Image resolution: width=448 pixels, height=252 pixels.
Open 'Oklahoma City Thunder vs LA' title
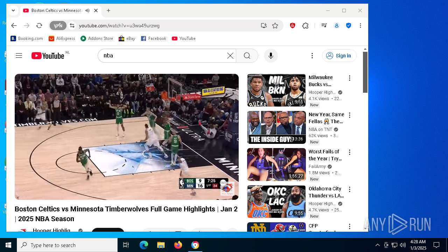click(x=326, y=192)
